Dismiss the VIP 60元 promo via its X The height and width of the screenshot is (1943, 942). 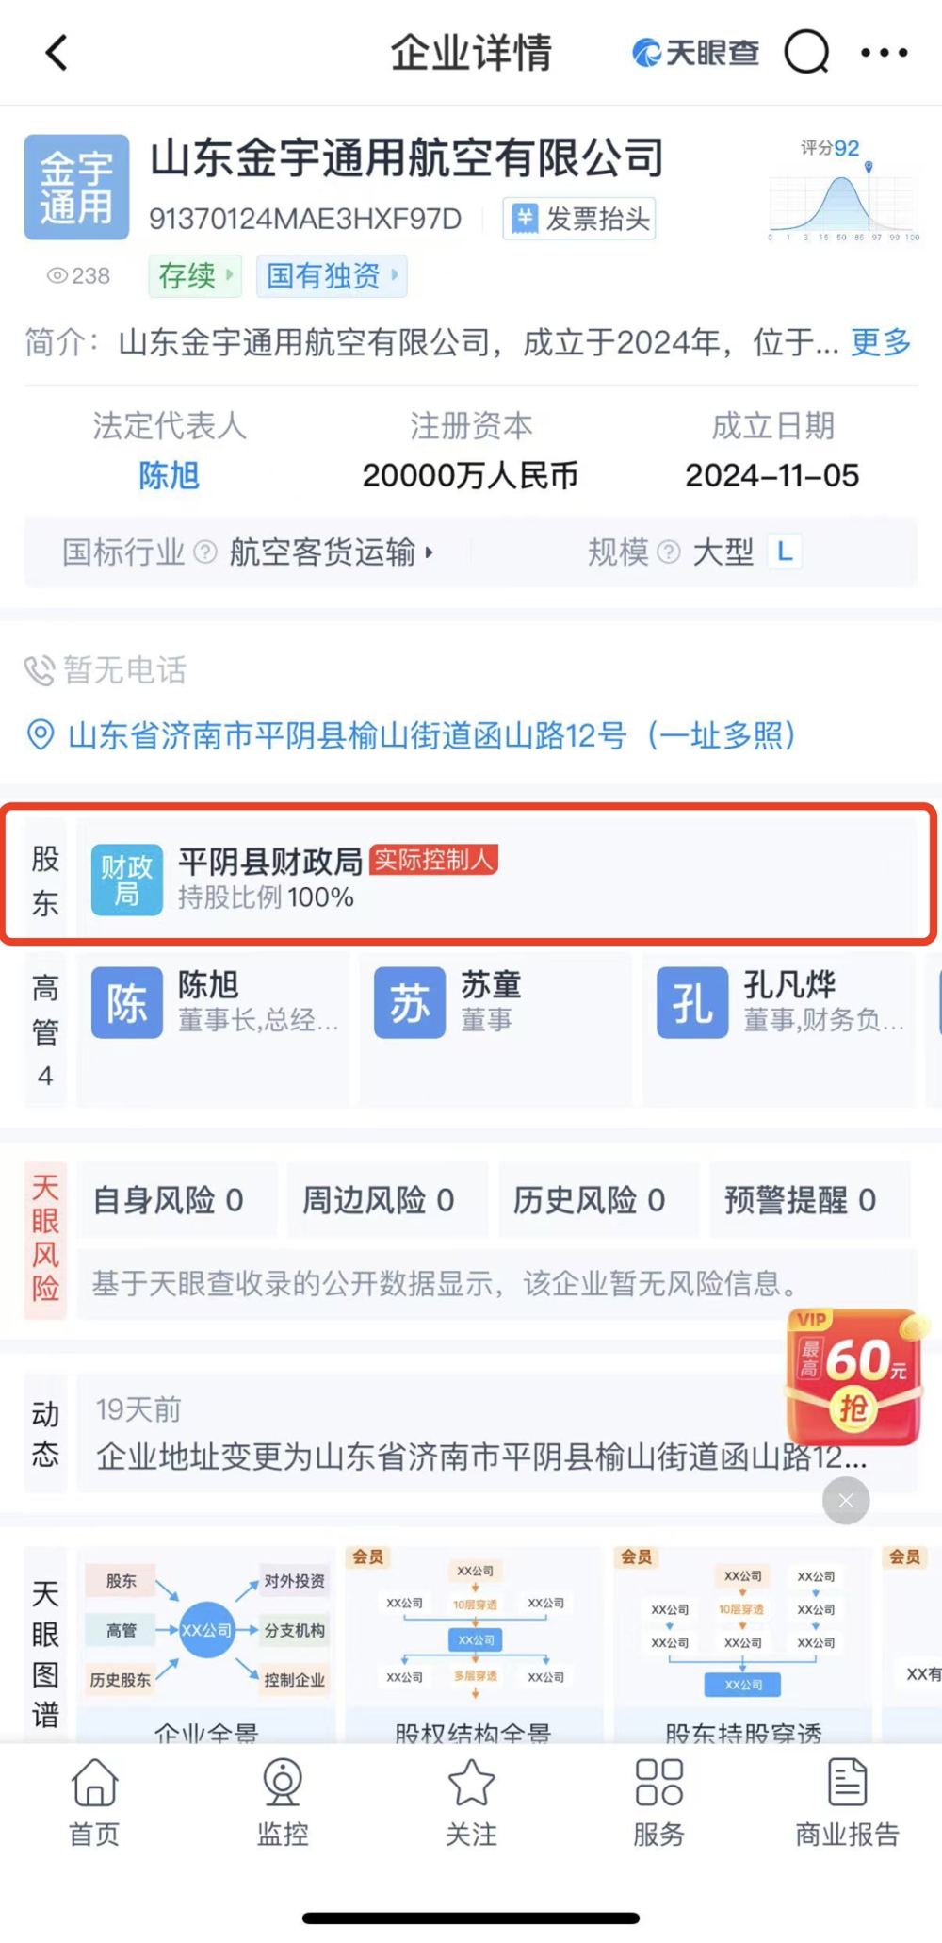tap(845, 1500)
